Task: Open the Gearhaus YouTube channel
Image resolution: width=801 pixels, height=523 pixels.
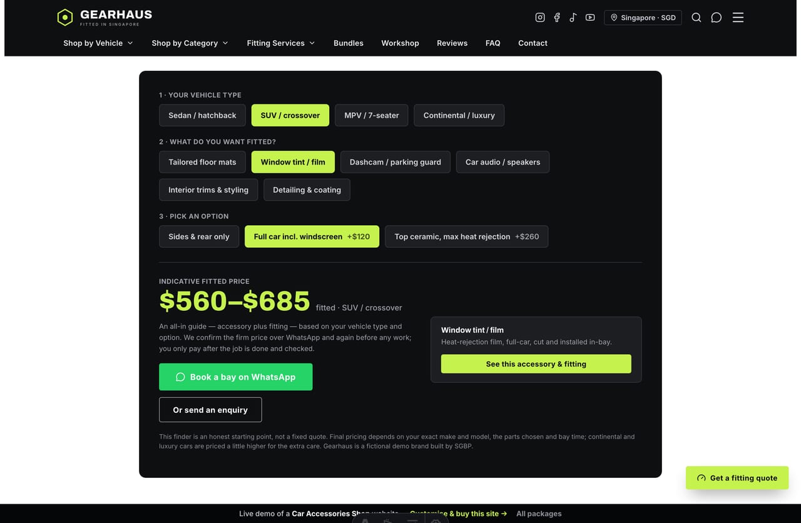Action: [590, 18]
